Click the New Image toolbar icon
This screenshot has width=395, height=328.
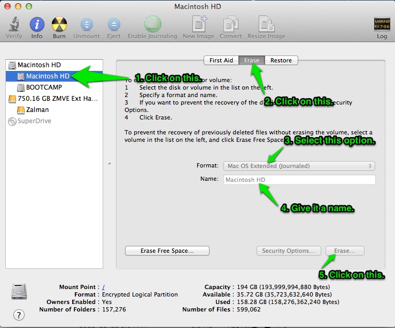(x=199, y=24)
